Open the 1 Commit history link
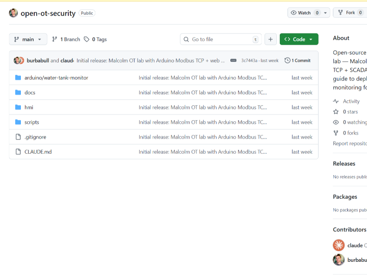 (298, 61)
